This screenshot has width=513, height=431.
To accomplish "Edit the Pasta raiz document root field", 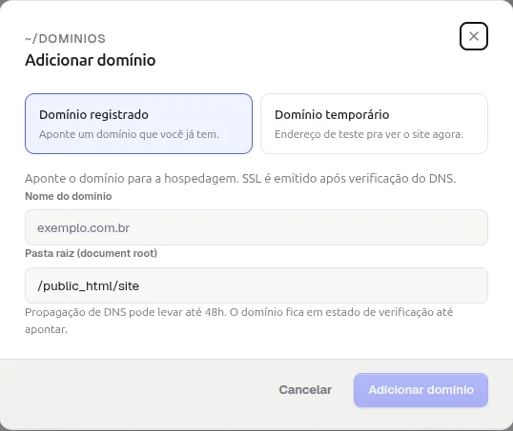I will point(256,285).
